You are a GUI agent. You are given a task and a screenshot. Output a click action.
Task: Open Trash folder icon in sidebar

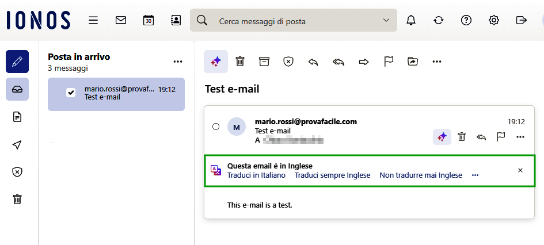17,199
